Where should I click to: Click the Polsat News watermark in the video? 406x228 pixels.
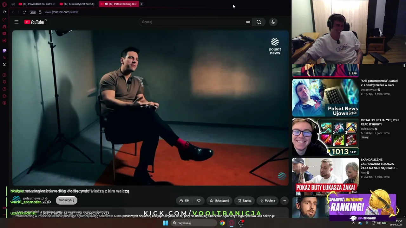pyautogui.click(x=275, y=46)
